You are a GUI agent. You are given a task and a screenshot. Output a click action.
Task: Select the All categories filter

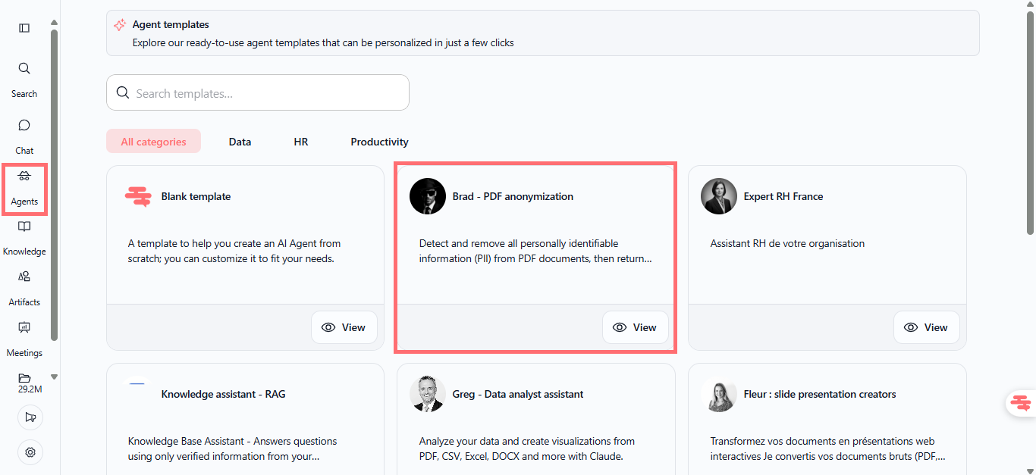pyautogui.click(x=153, y=142)
